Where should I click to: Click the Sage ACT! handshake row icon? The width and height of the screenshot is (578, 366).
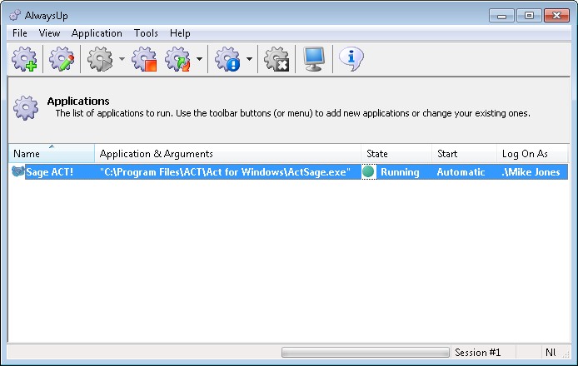[x=18, y=171]
